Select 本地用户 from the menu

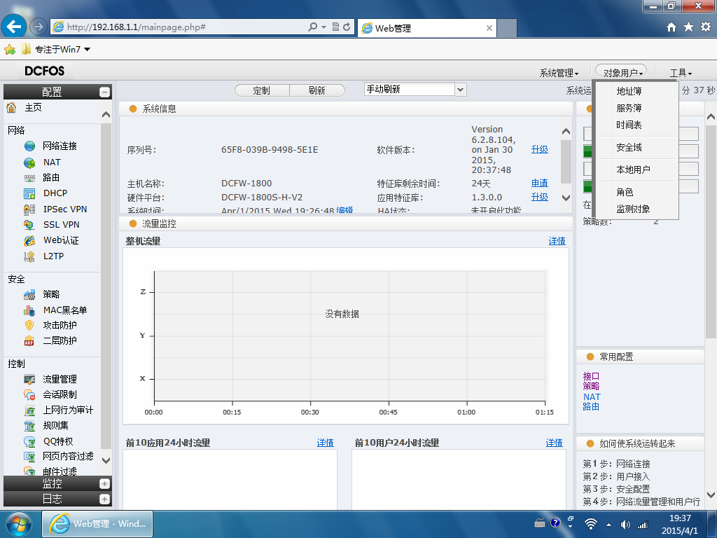[633, 170]
